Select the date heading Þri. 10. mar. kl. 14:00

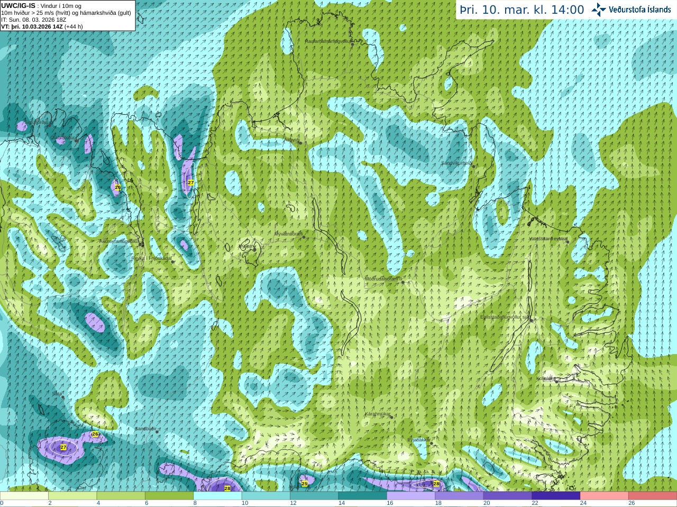tap(522, 10)
